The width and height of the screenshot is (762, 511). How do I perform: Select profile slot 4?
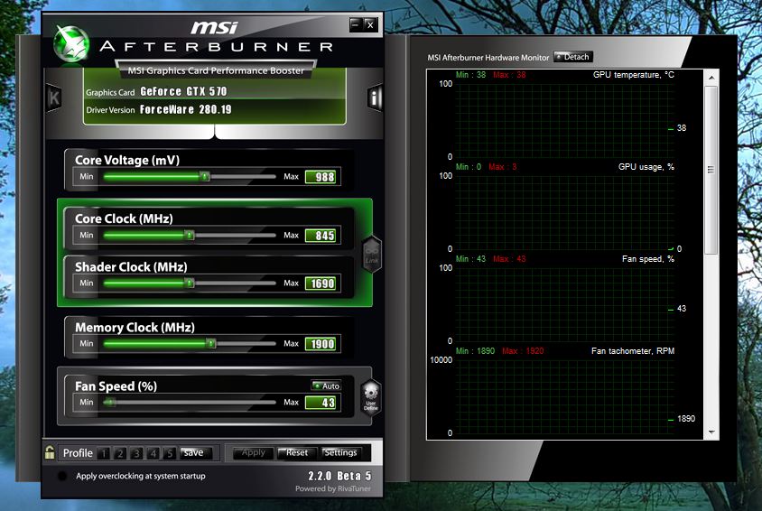153,453
